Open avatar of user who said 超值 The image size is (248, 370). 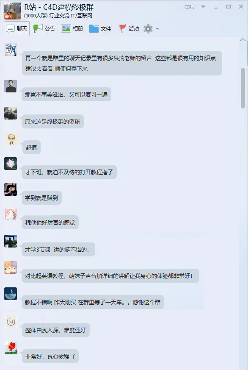tap(11, 139)
